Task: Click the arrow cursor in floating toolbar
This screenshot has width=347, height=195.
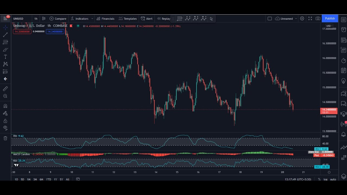Action: 211,18
